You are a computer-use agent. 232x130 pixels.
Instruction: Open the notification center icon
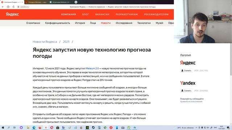(228, 127)
